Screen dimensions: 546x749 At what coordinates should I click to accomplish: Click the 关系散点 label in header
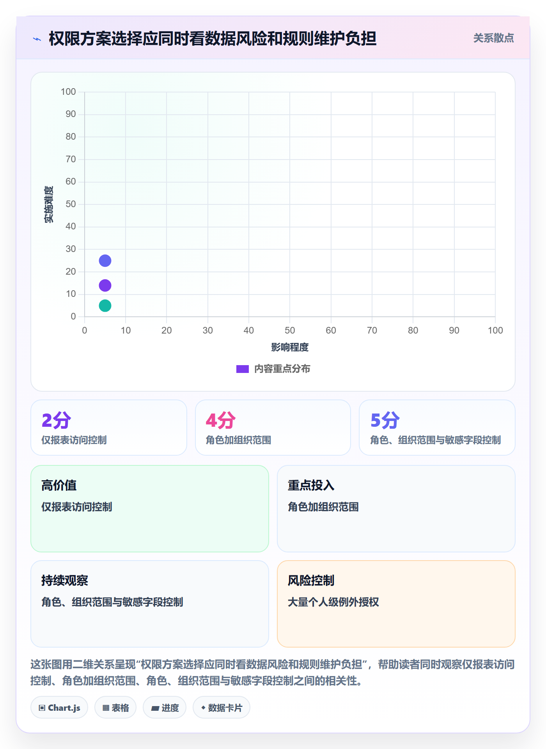tap(493, 38)
